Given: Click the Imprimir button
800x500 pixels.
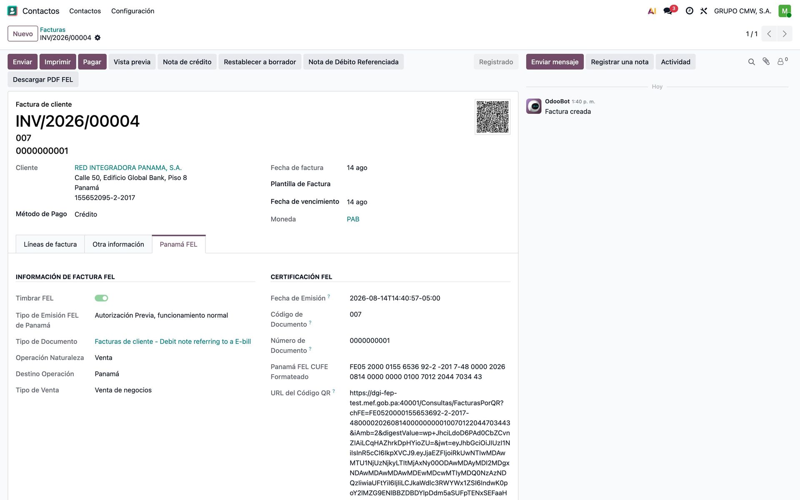Looking at the screenshot, I should (x=57, y=62).
